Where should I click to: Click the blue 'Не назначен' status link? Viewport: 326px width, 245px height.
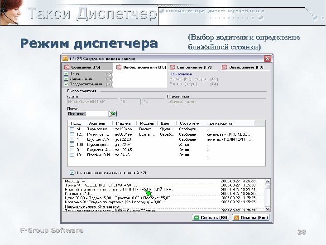click(181, 74)
